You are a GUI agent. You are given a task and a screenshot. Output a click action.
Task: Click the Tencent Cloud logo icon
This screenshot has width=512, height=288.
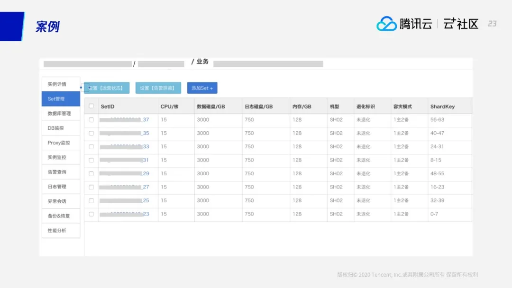tap(386, 24)
